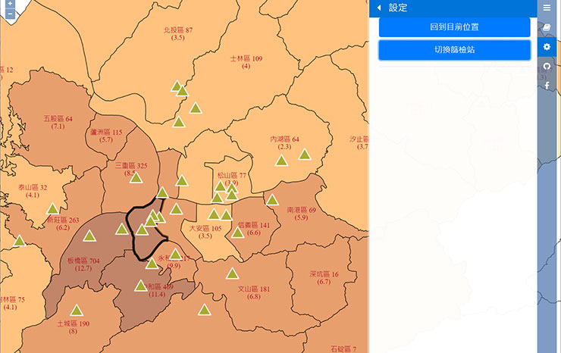The height and width of the screenshot is (353, 561).
Task: Click 石碇區 7 district label
Action: pos(343,348)
